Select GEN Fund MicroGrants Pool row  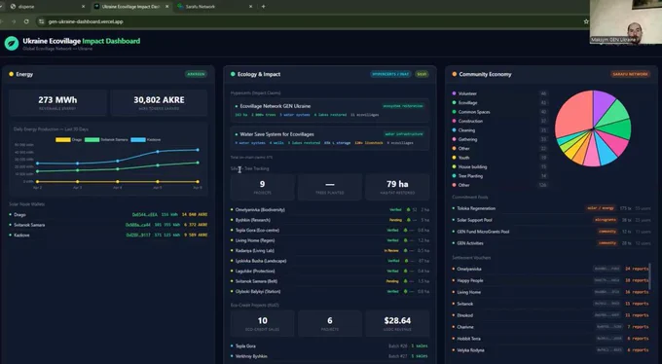pyautogui.click(x=551, y=232)
